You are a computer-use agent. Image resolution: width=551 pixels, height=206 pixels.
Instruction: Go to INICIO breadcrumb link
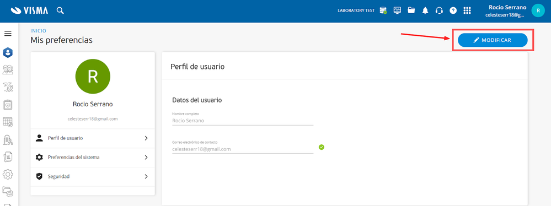38,31
